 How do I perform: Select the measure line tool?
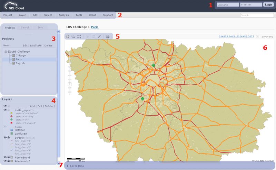pos(99,36)
